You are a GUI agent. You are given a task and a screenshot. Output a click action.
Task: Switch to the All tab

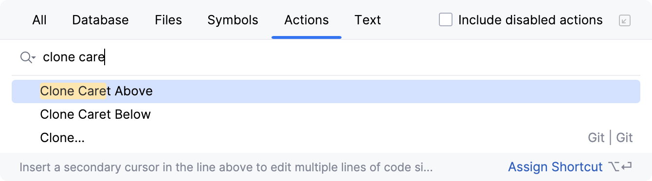click(39, 20)
